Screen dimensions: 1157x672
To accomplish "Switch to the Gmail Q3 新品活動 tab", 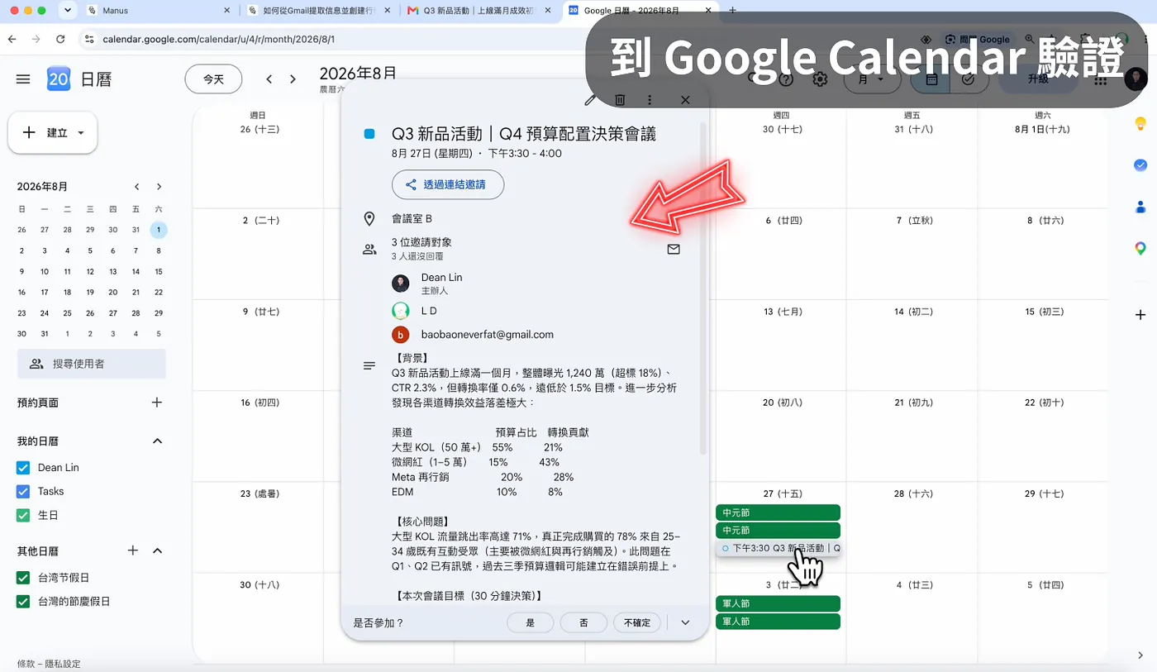I will [x=481, y=11].
